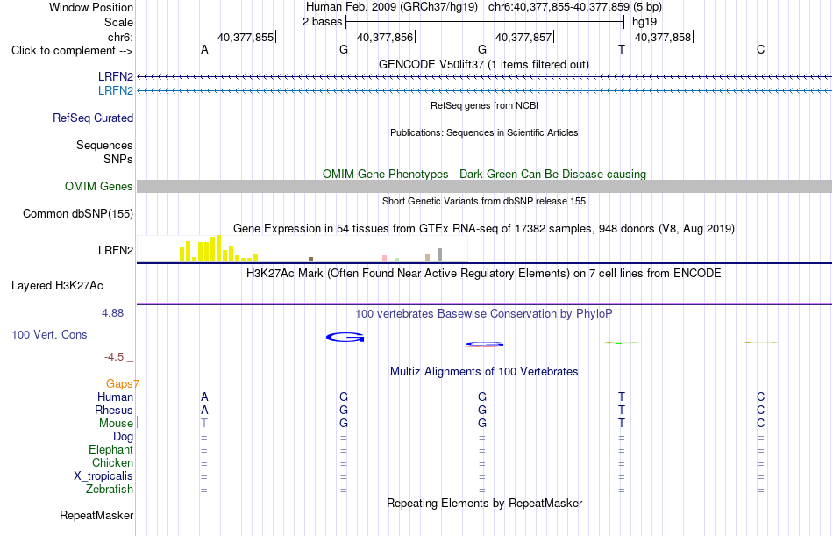Click the Zebrafish species row label
Viewport: 833px width, 536px height.
click(110, 490)
